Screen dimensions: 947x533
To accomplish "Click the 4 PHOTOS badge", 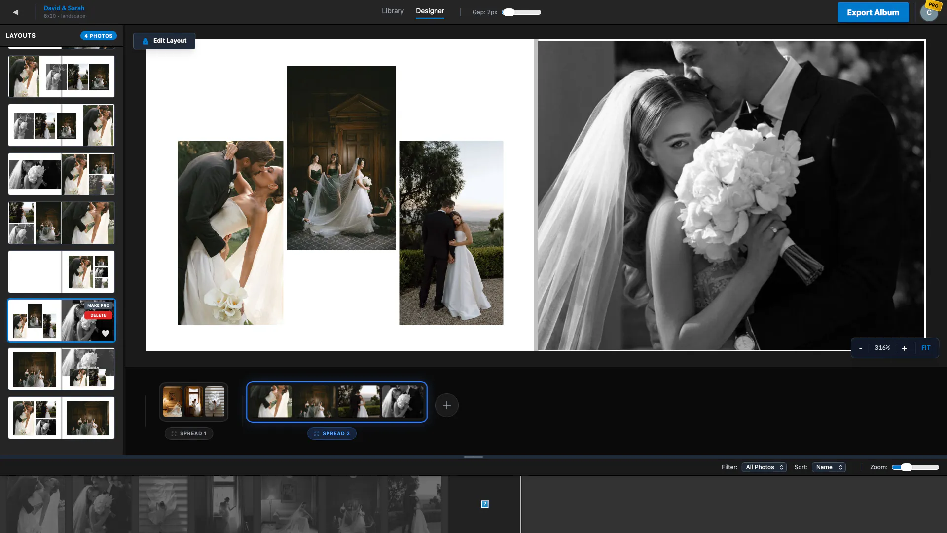I will 99,36.
